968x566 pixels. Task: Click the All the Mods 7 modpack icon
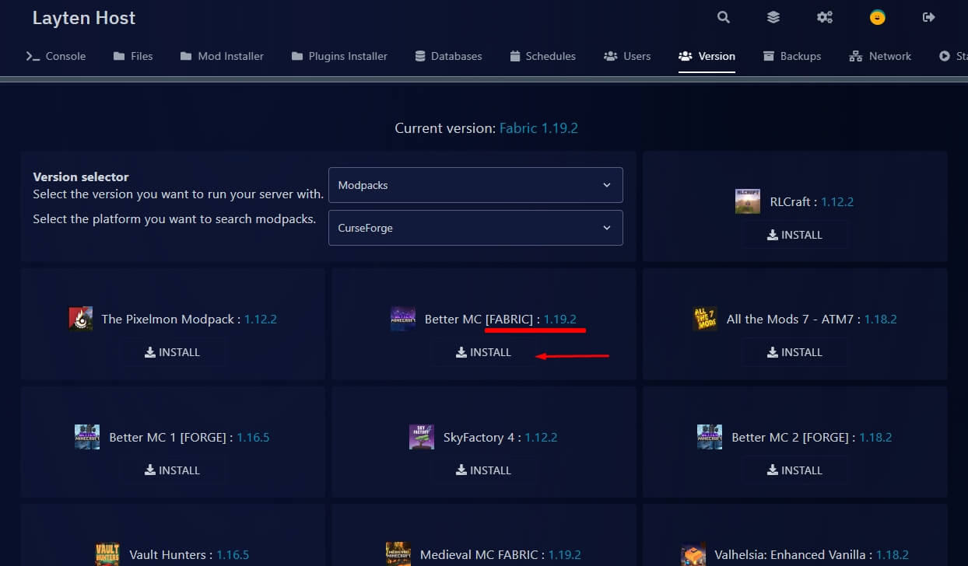point(705,319)
